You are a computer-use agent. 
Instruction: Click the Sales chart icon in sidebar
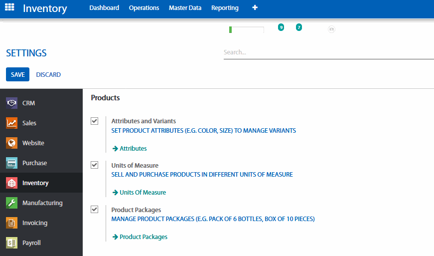pos(12,123)
